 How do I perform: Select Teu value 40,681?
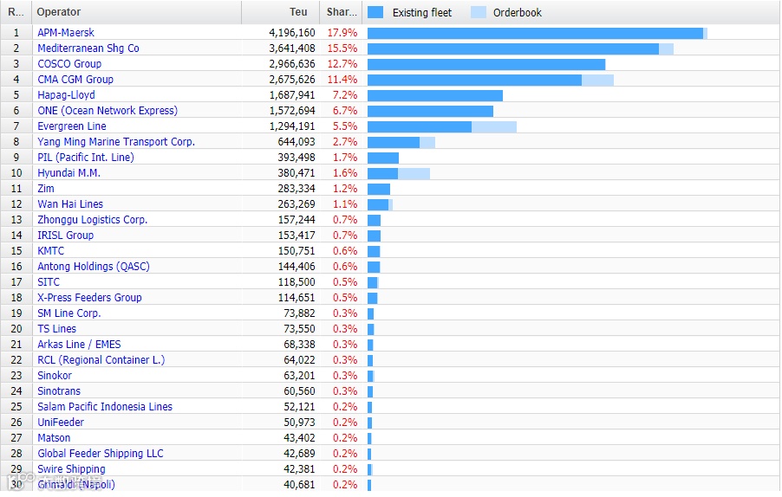[299, 485]
